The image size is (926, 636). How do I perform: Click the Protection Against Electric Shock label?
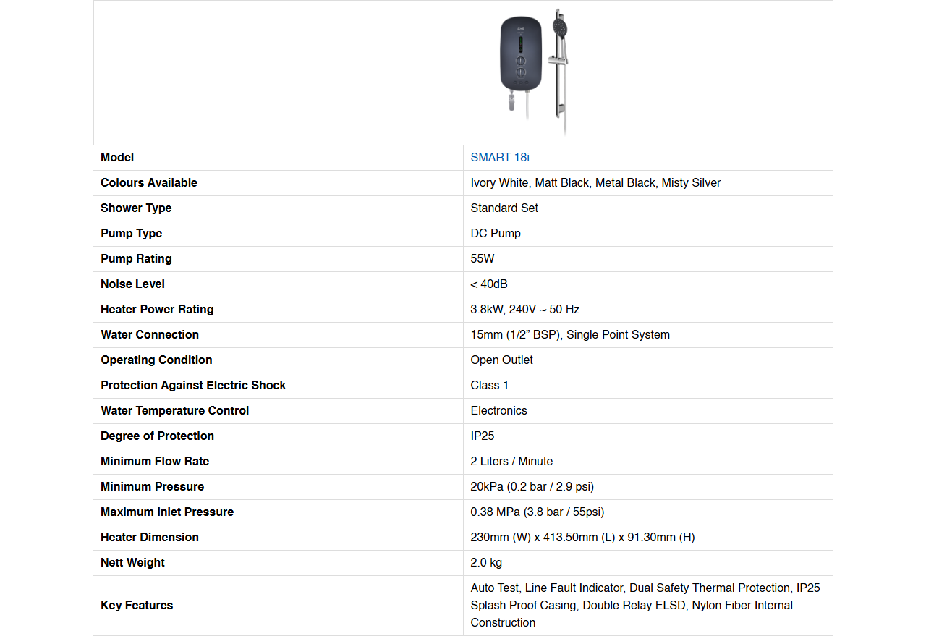193,385
